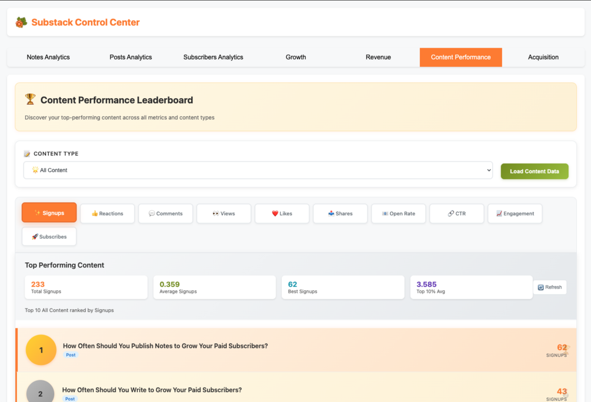Rank content by Likes
This screenshot has width=591, height=402.
coord(282,213)
